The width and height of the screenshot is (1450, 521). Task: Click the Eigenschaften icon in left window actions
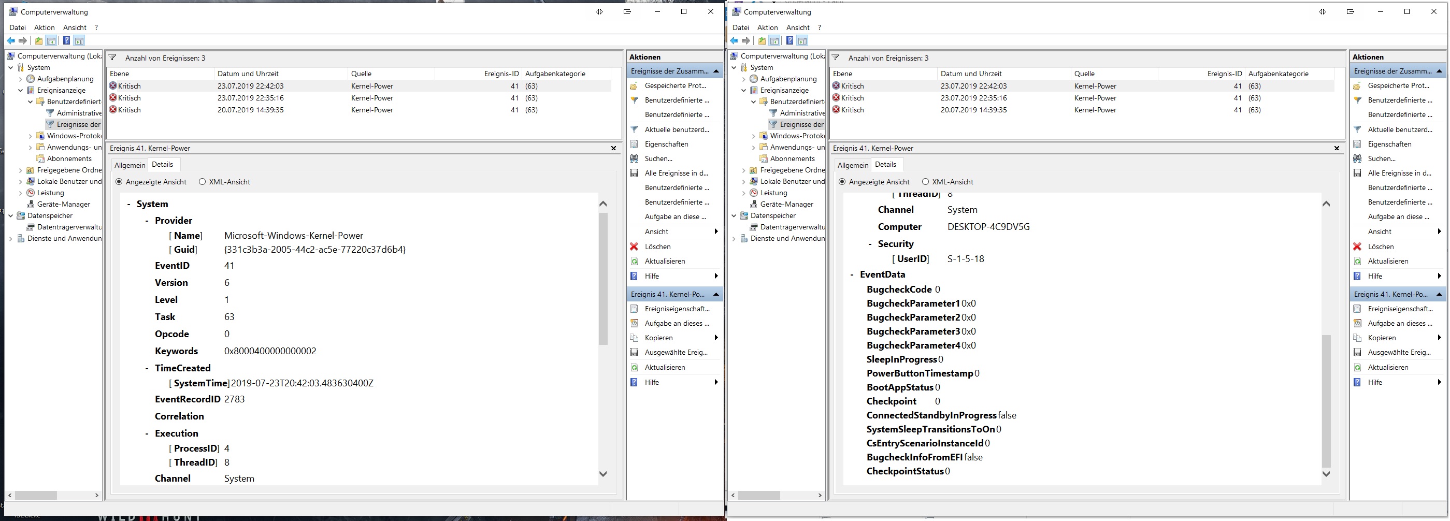[634, 144]
